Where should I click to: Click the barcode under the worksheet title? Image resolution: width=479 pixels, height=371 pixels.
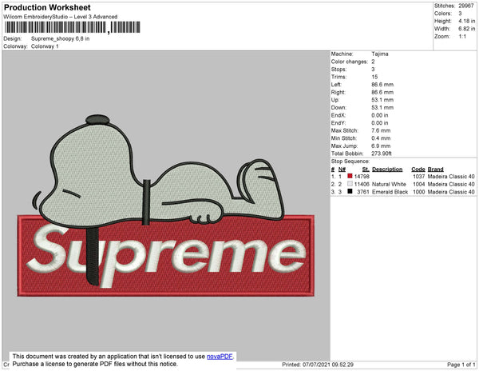pos(73,27)
